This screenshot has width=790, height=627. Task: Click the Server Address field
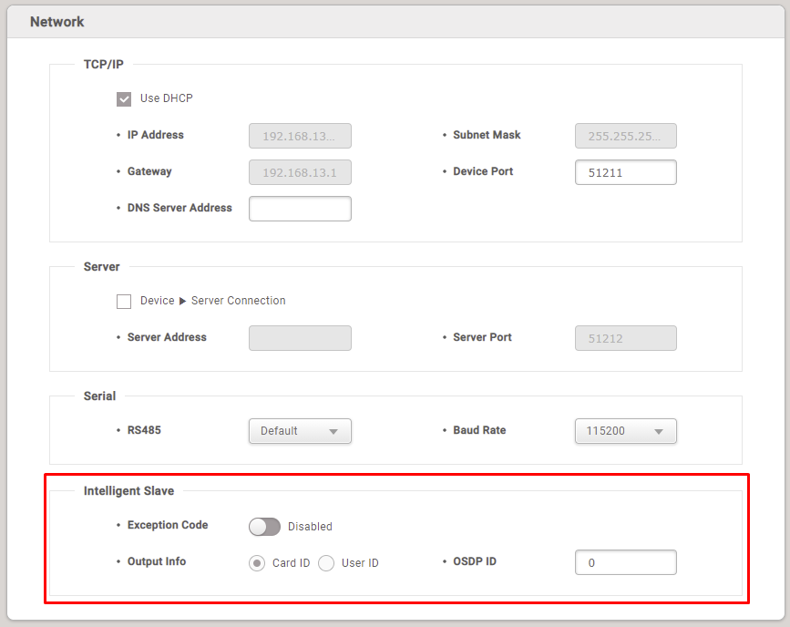coord(300,338)
